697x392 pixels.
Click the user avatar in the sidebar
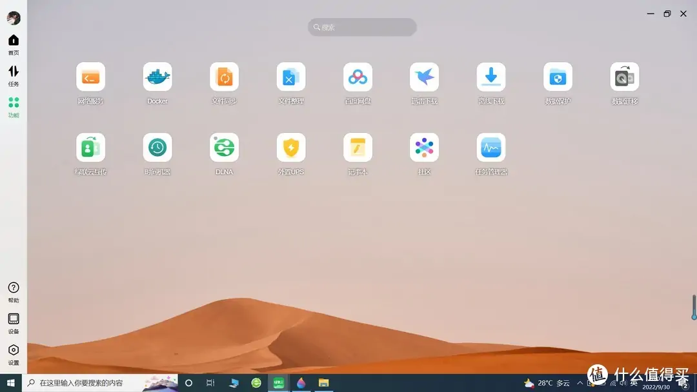tap(14, 18)
